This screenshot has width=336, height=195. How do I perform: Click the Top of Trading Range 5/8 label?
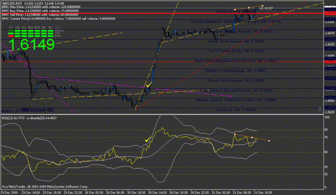coord(236,51)
